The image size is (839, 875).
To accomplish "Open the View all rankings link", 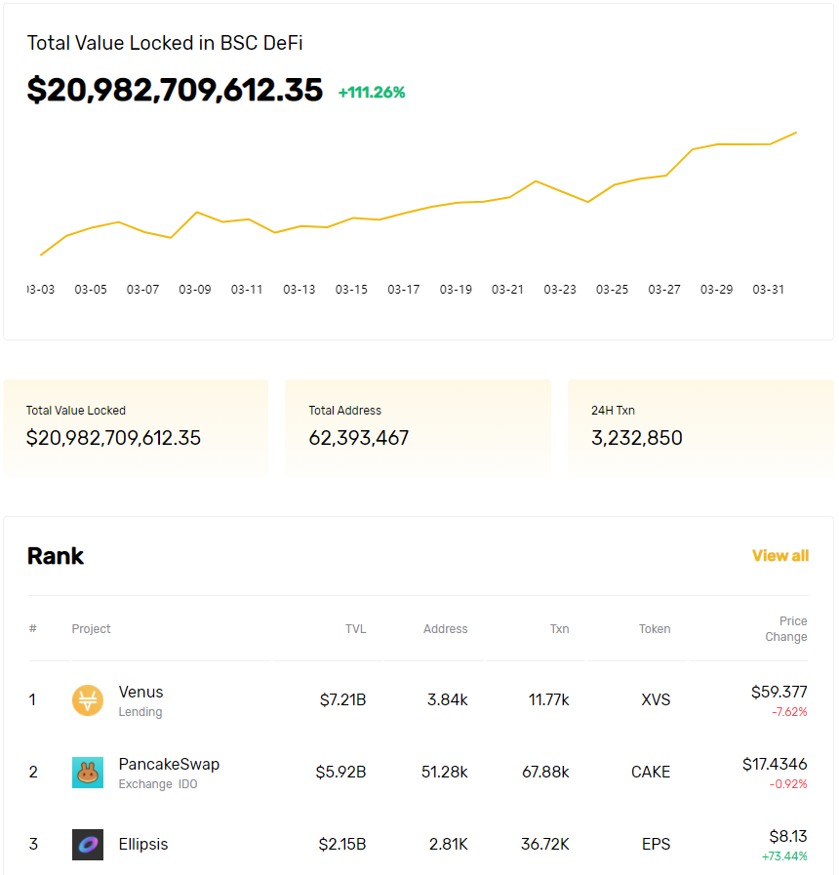I will (779, 556).
